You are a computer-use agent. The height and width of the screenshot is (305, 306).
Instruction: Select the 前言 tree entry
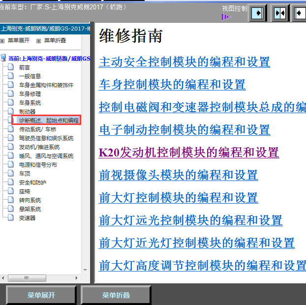(x=25, y=67)
